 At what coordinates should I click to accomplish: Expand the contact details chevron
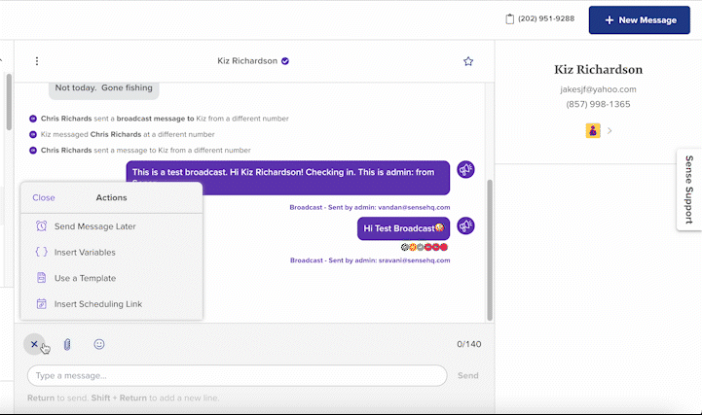tap(610, 131)
